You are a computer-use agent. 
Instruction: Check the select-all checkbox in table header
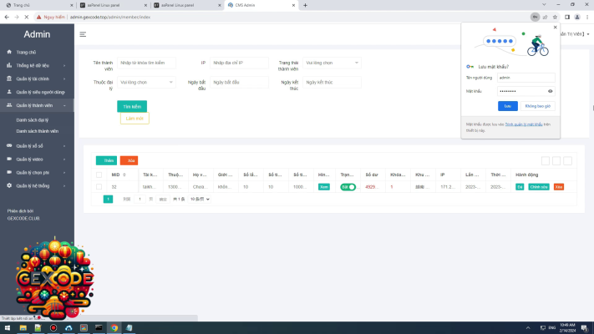tap(99, 175)
